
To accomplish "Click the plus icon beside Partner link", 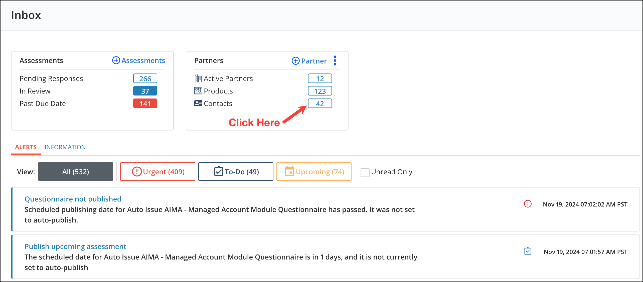I will pyautogui.click(x=295, y=61).
